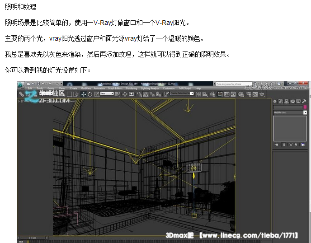Image resolution: width=311 pixels, height=243 pixels.
Task: Switch to the Create command panel tab
Action: point(275,102)
